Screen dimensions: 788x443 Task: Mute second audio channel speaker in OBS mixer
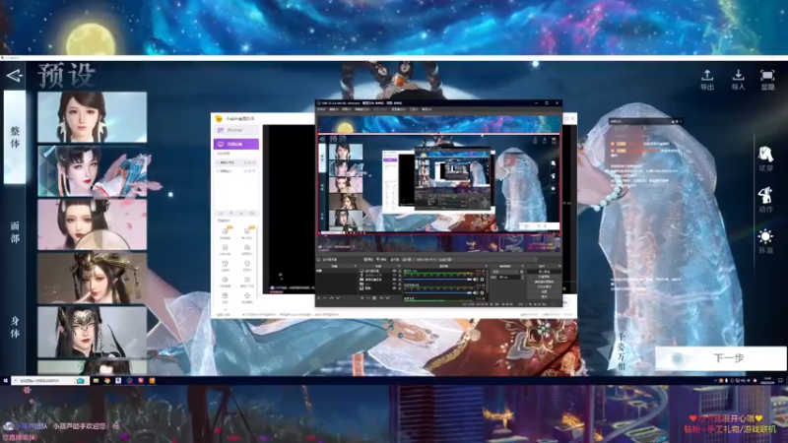[x=476, y=292]
